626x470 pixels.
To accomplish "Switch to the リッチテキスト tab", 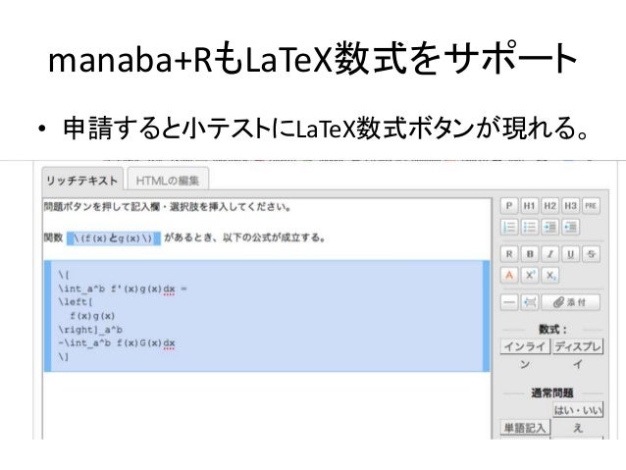I will [x=81, y=181].
